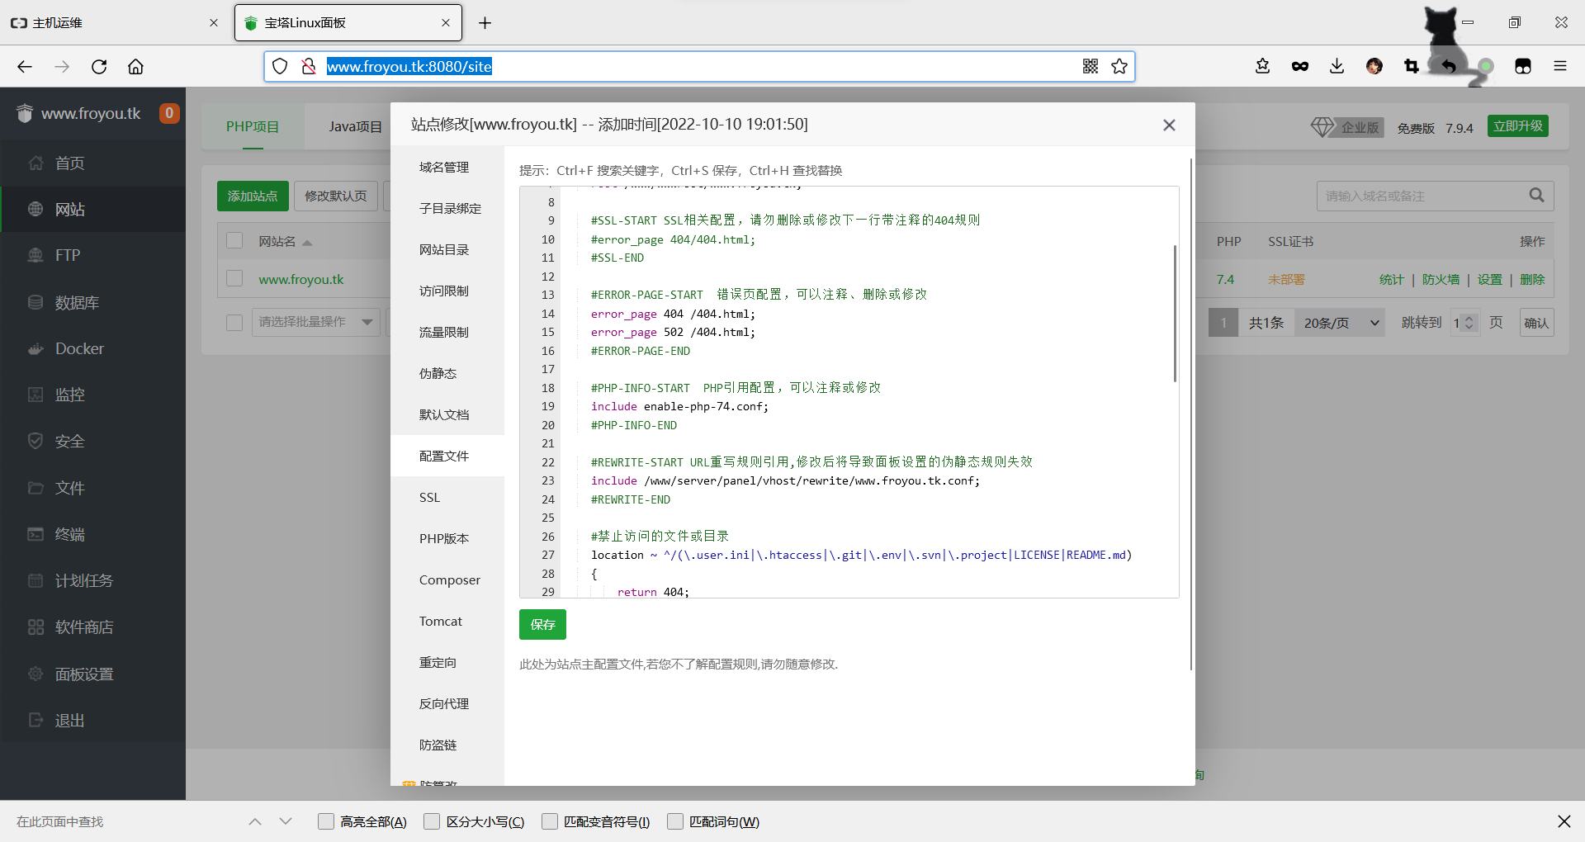
Task: Open 文件 in the sidebar
Action: click(x=92, y=488)
